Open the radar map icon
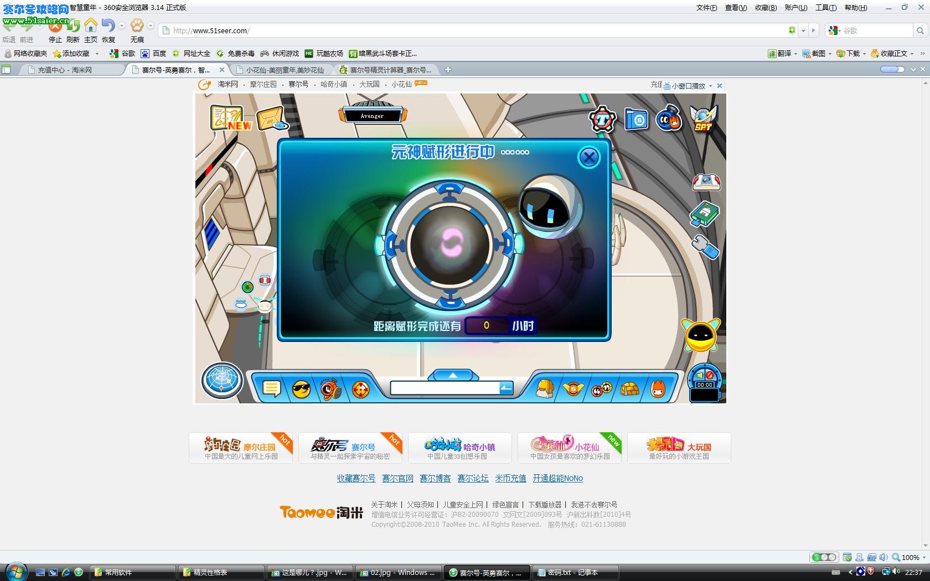The height and width of the screenshot is (581, 930). (x=222, y=381)
